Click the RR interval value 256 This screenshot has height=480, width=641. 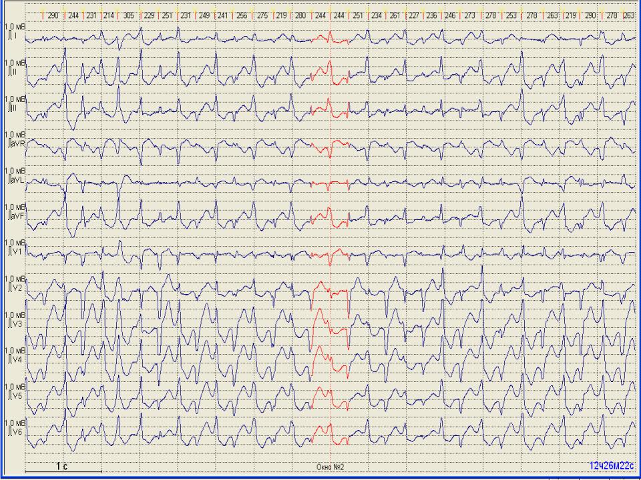pos(242,15)
